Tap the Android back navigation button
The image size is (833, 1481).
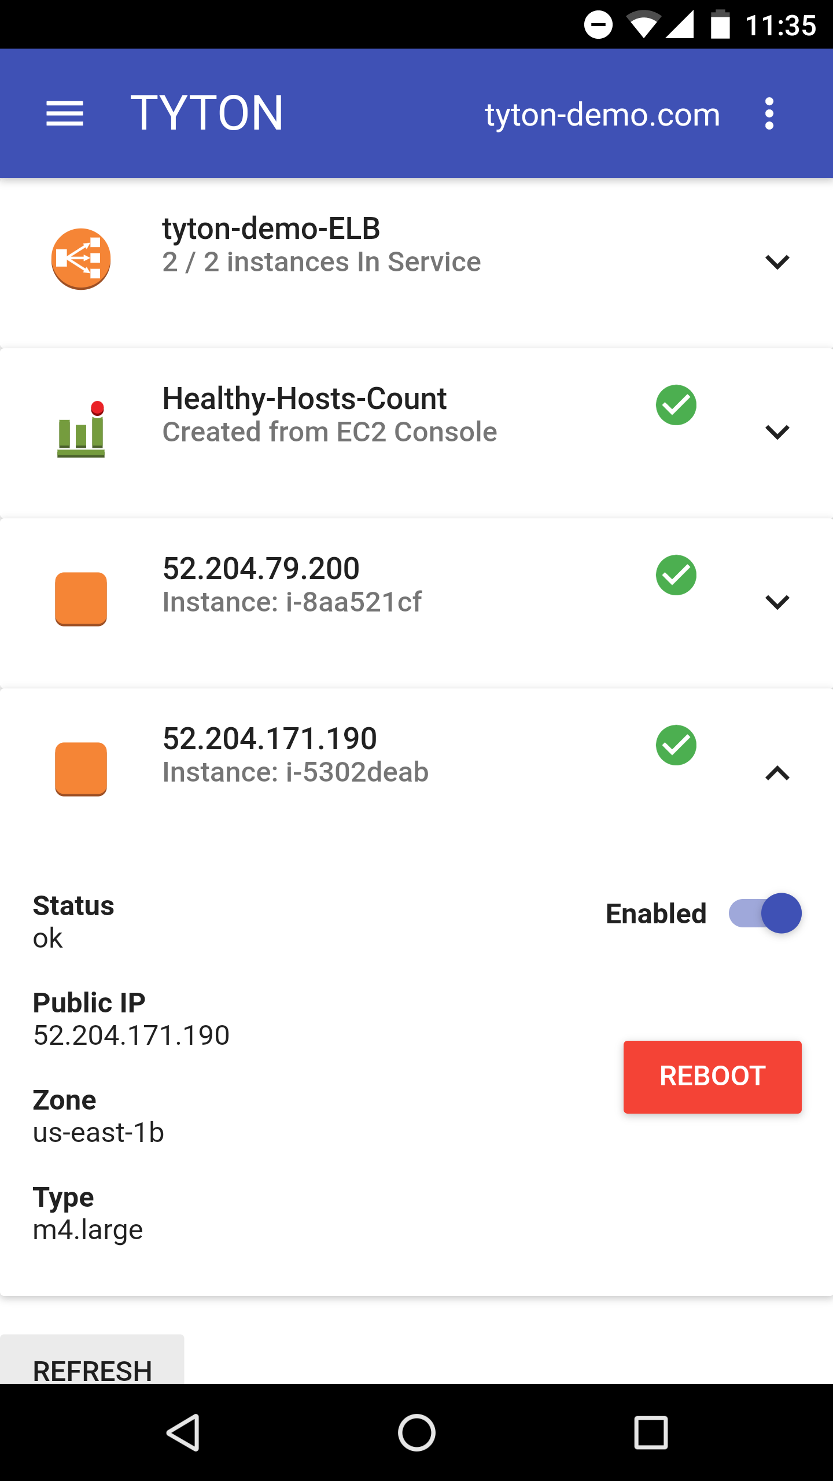[184, 1432]
